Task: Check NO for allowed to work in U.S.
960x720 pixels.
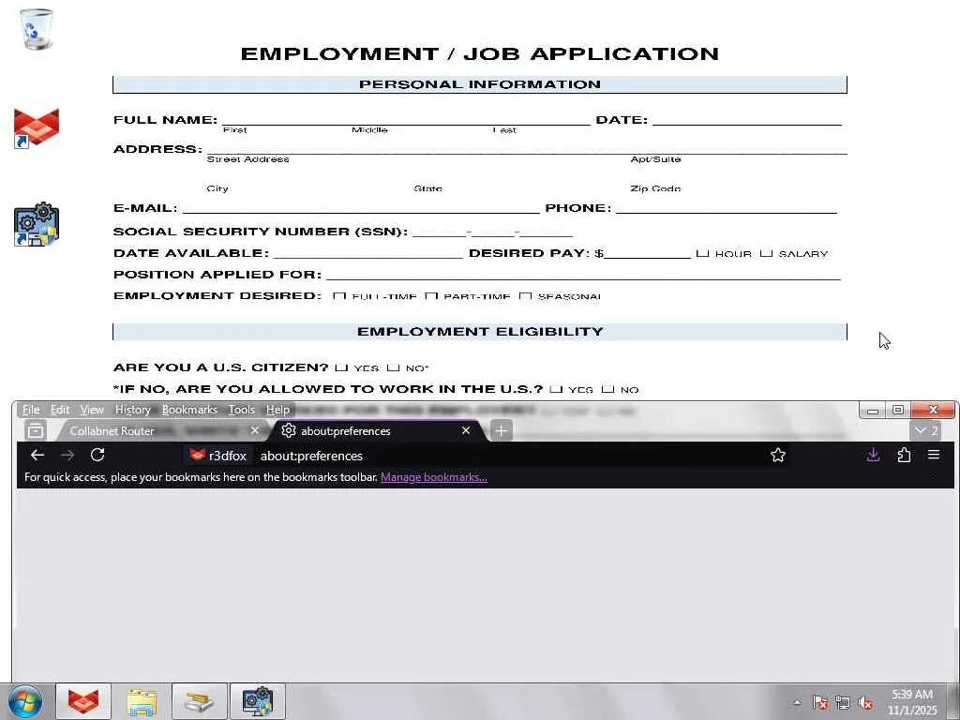Action: 607,389
